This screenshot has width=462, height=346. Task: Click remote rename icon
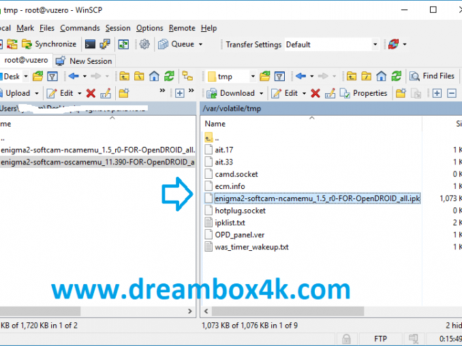tap(330, 94)
